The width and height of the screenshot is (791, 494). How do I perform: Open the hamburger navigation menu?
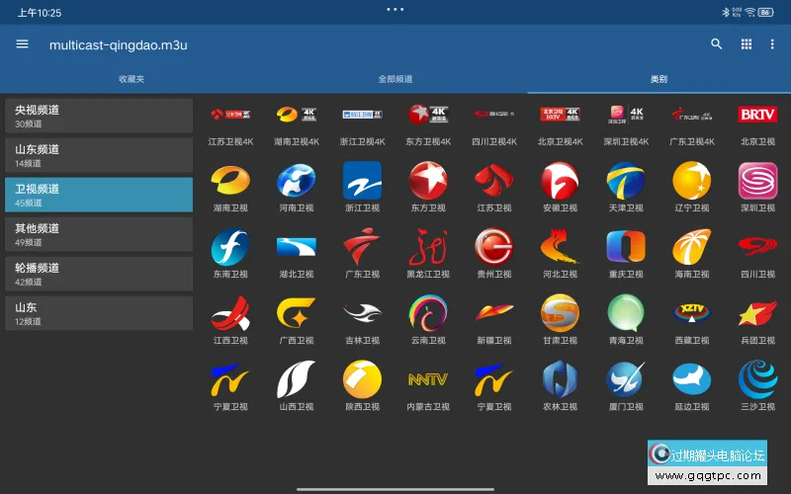coord(23,44)
